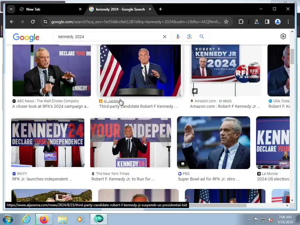
Task: Open the PBS raised-hand image
Action: 214,143
